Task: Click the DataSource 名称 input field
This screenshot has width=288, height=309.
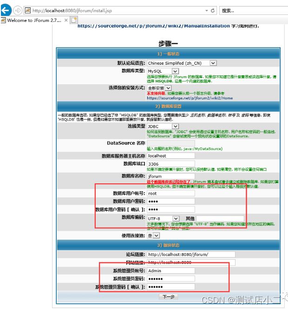Action: pyautogui.click(x=171, y=143)
